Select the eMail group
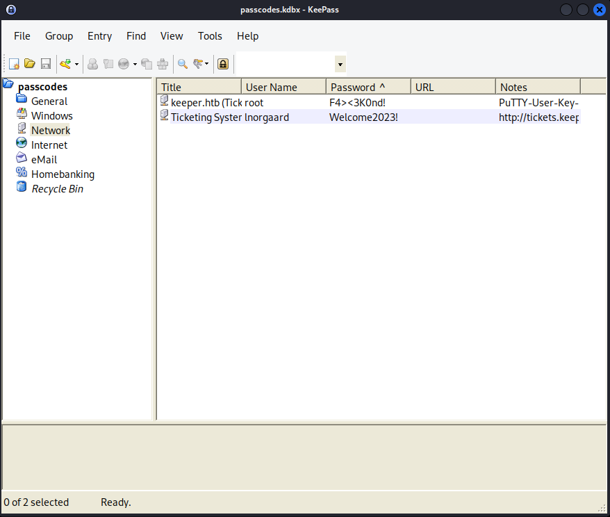Screen dimensions: 610x517 point(44,160)
